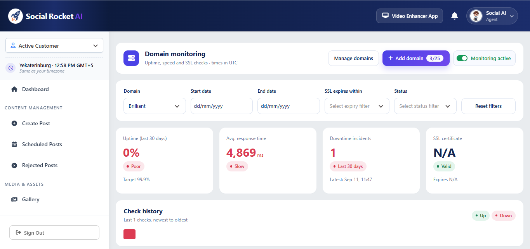The width and height of the screenshot is (530, 249).
Task: Expand the Social AI profile menu chevron
Action: coord(512,16)
